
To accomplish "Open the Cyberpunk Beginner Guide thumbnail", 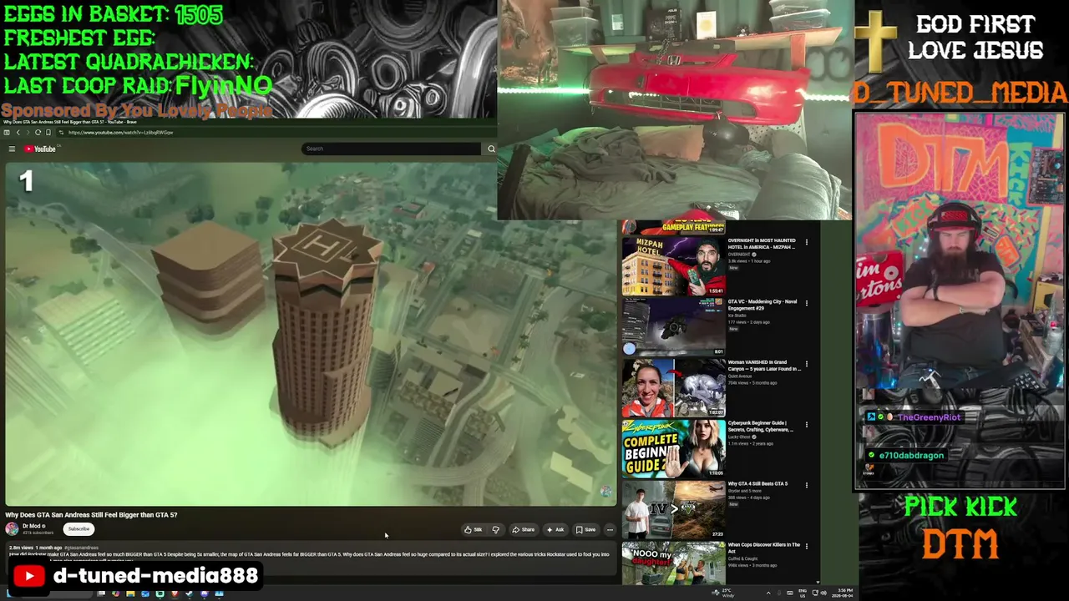I will click(x=673, y=449).
